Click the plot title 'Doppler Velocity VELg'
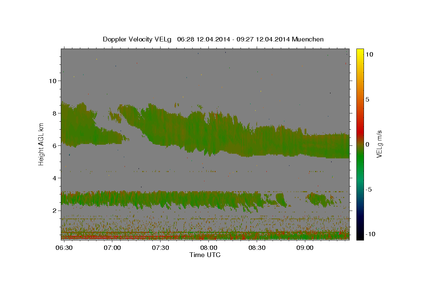 pyautogui.click(x=137, y=39)
